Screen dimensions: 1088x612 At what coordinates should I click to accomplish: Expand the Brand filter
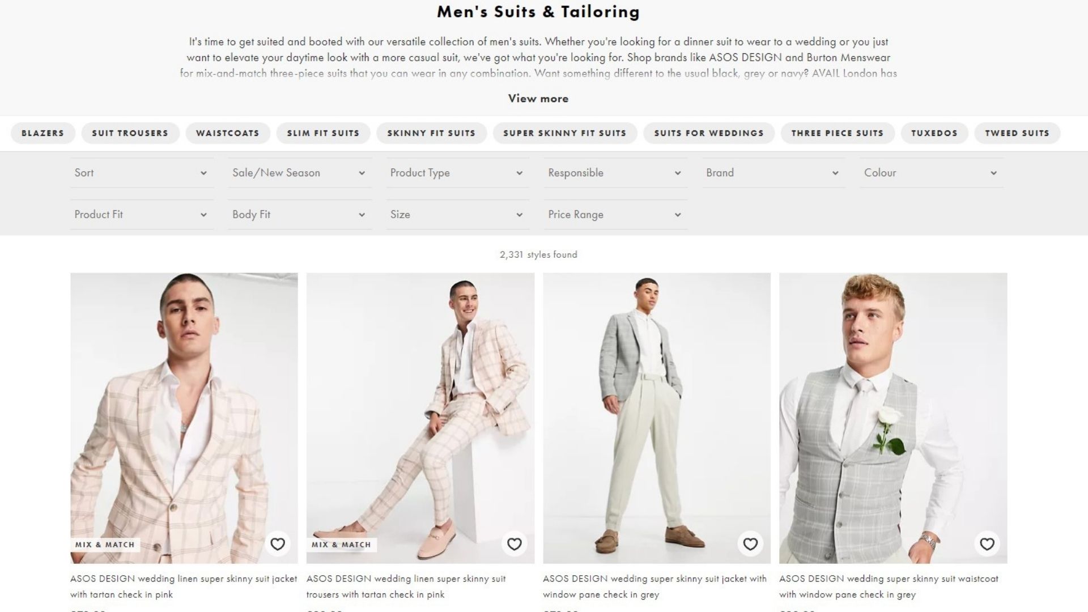coord(773,173)
